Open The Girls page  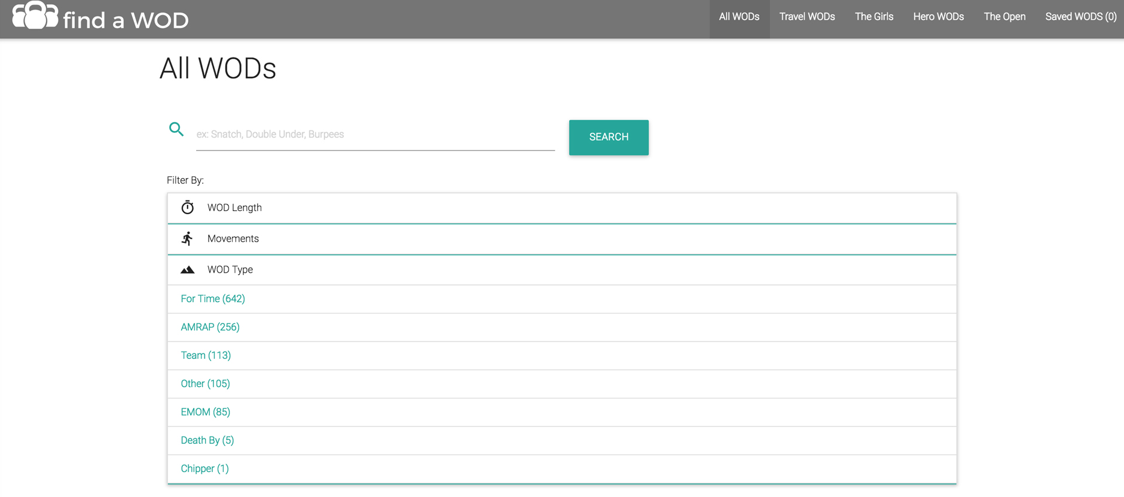(874, 17)
